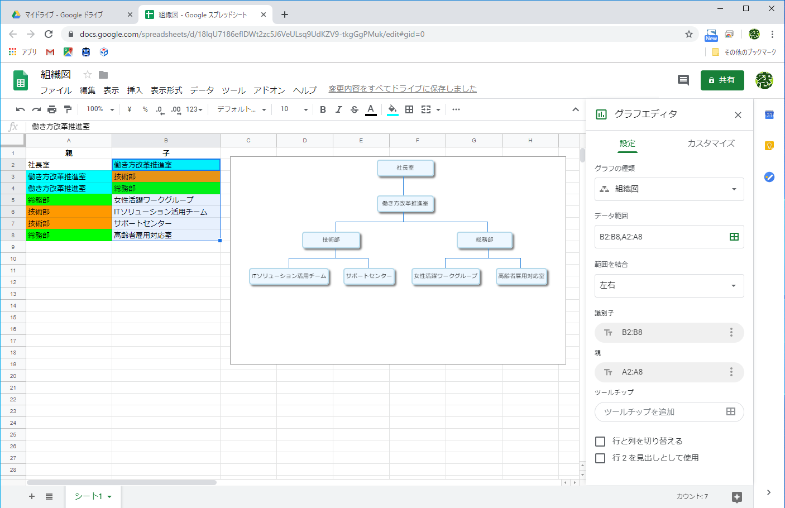785x508 pixels.
Task: Open the print dialog icon
Action: tap(51, 109)
